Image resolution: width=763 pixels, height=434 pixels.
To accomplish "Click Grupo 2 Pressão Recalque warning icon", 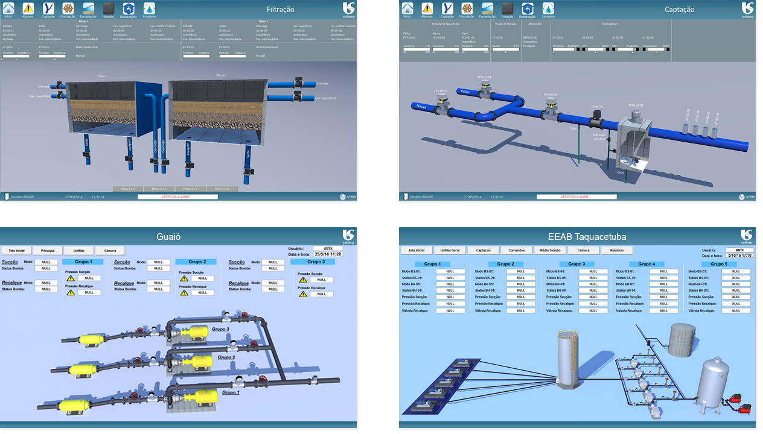I will click(x=184, y=292).
